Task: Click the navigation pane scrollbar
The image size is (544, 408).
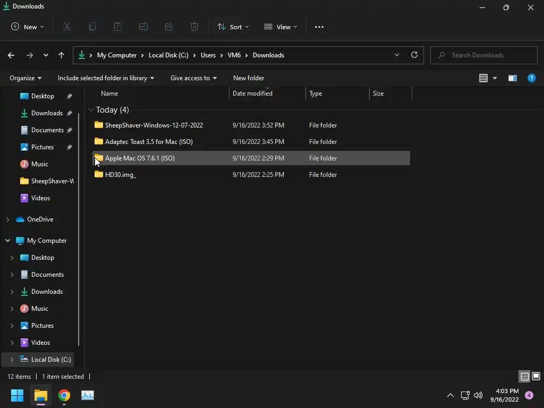Action: coord(79,229)
